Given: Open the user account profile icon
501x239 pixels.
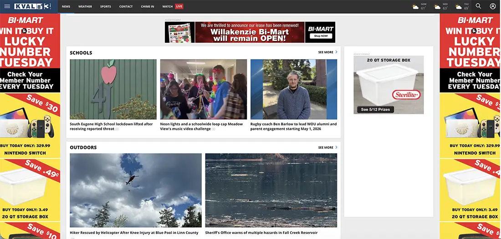Looking at the screenshot, I should pos(493,6).
